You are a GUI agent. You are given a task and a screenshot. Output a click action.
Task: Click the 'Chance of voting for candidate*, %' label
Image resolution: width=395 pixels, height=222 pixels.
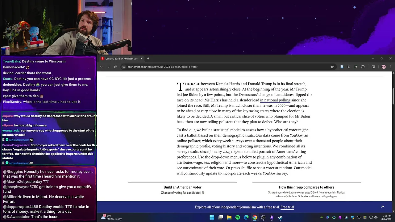[182, 193]
